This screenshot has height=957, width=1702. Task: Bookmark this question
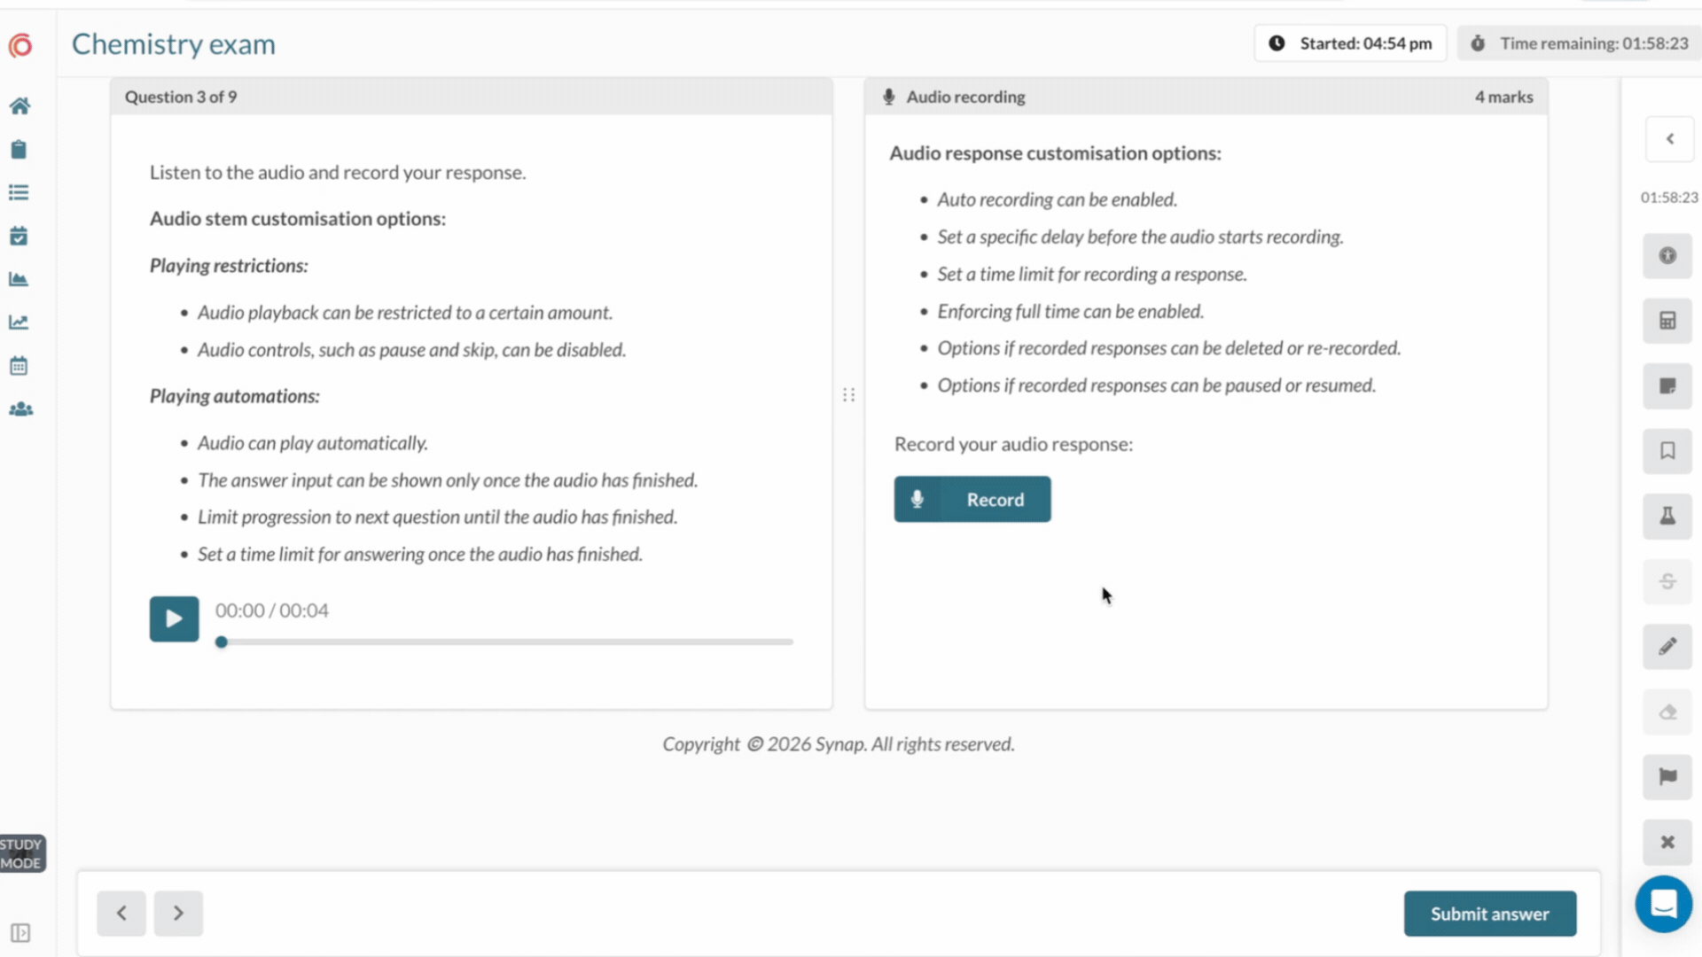pos(1667,451)
